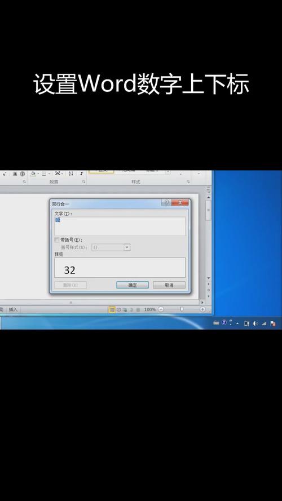Click the shading paint bucket icon
The width and height of the screenshot is (282, 501).
(x=33, y=174)
